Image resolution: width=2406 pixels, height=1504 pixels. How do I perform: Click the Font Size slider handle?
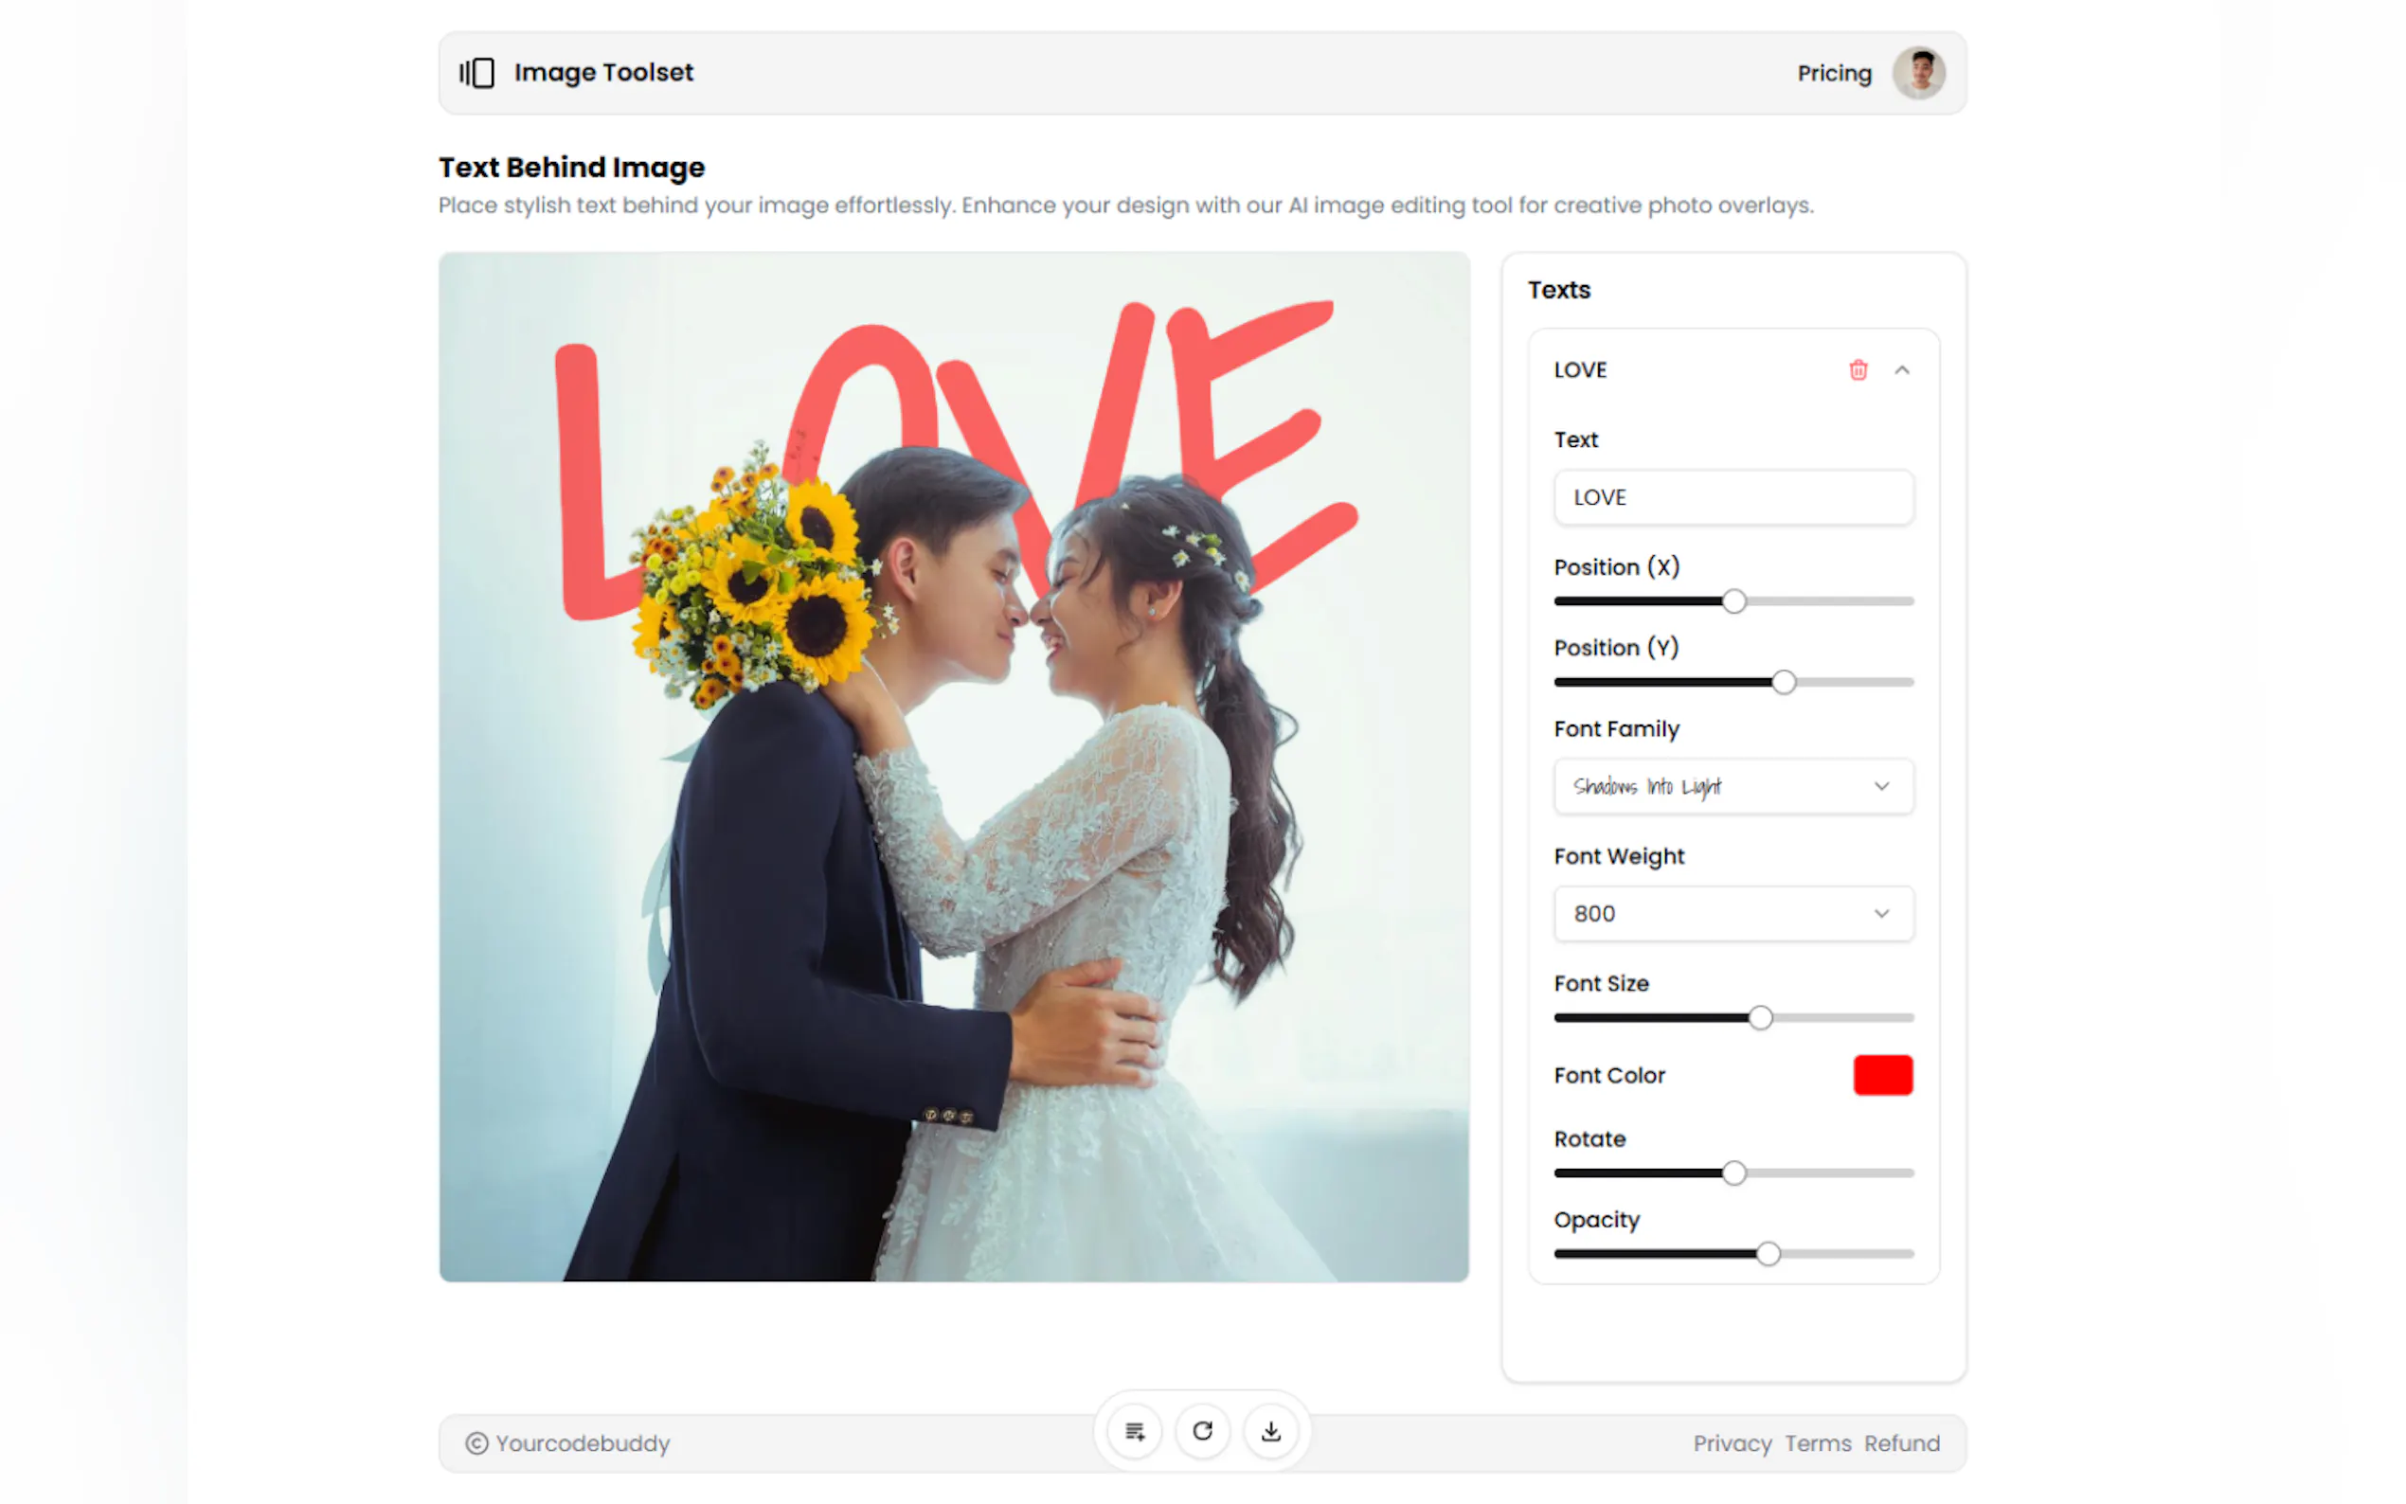point(1759,1017)
